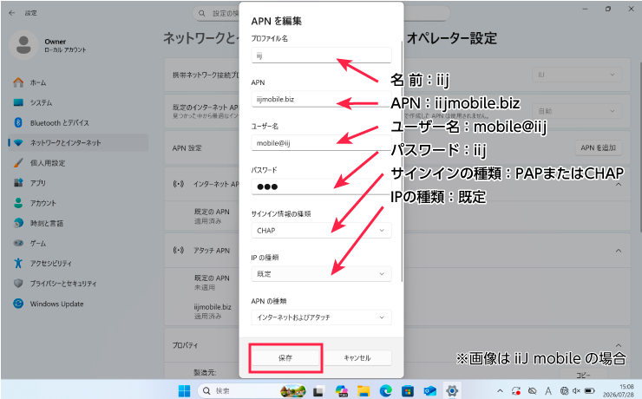
Task: Click the battery tray icon
Action: pos(590,391)
